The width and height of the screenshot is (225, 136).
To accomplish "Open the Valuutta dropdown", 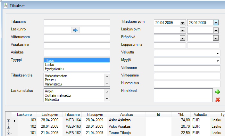I will pos(218,53).
